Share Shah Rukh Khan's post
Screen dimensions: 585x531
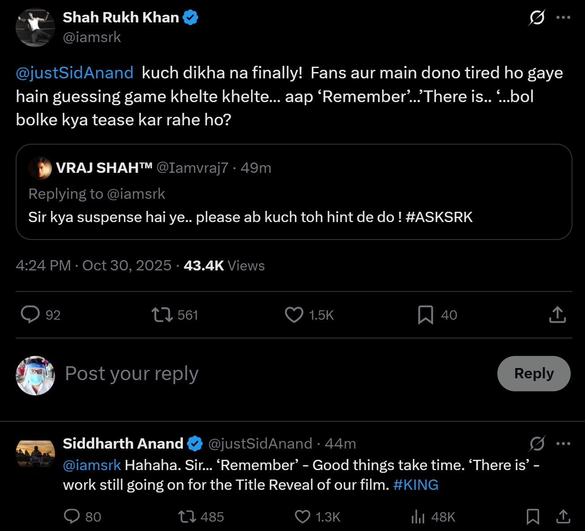coord(557,315)
